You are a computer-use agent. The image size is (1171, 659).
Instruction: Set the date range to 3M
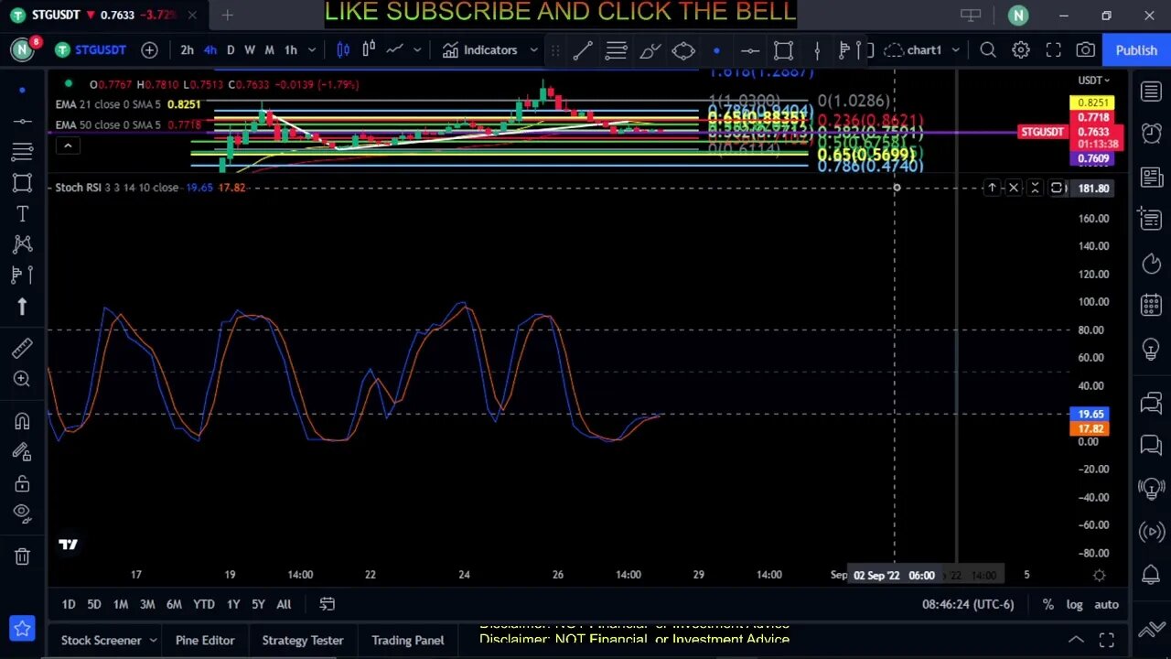tap(146, 604)
